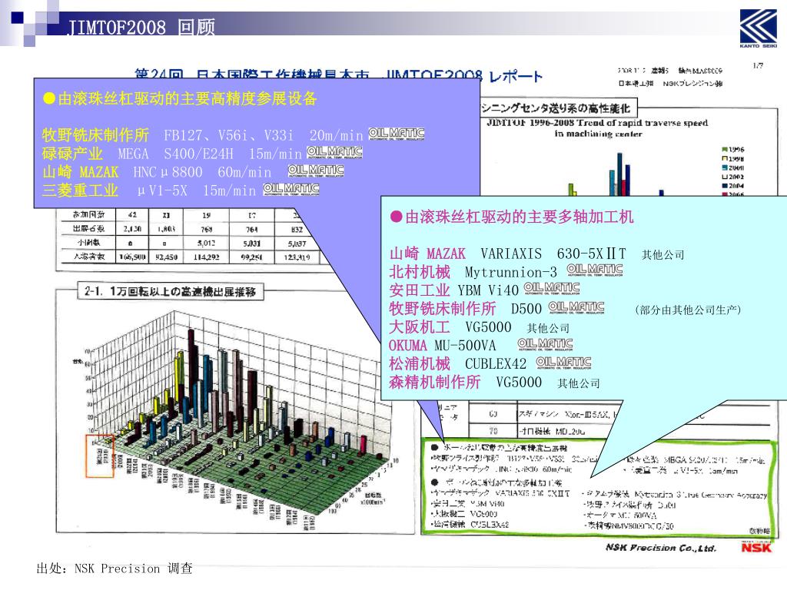Click the OIL MATIC logo beside MU-500VA
The width and height of the screenshot is (787, 590).
545,344
